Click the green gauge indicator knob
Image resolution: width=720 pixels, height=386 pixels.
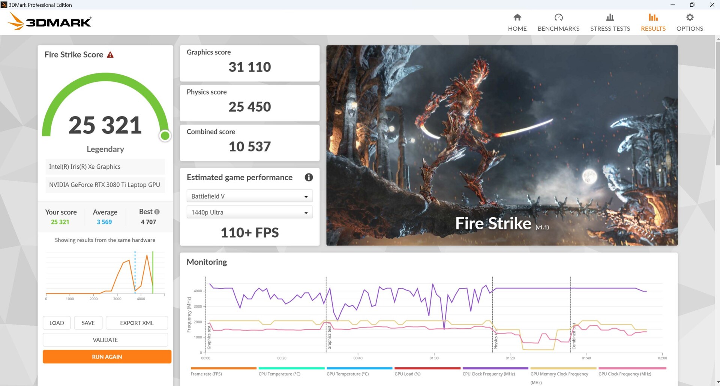[x=165, y=136]
